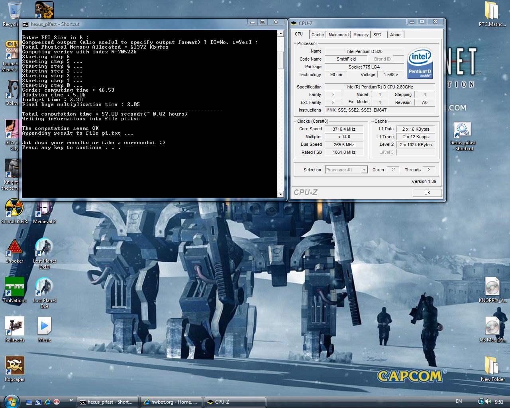Launch the Lost Planet Dx9 shortcut
Viewport: 510px width, 408px height.
point(44,293)
